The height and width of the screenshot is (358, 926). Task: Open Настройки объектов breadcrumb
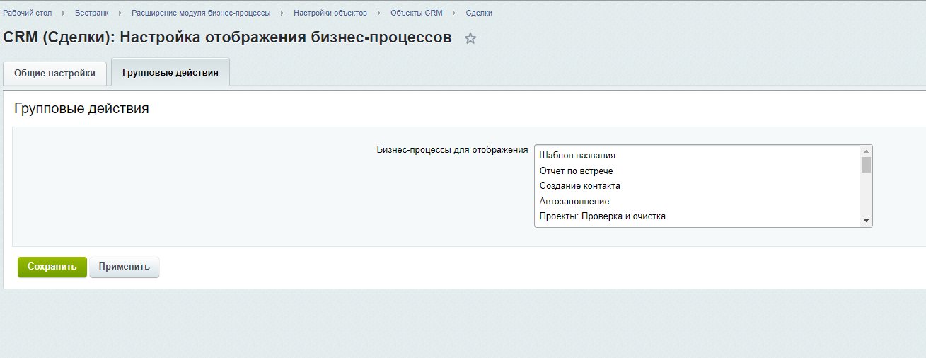(330, 13)
